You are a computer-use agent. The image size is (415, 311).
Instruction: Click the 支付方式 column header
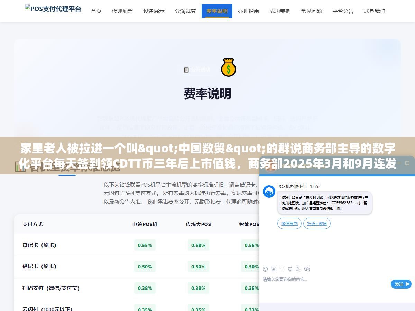coord(33,224)
